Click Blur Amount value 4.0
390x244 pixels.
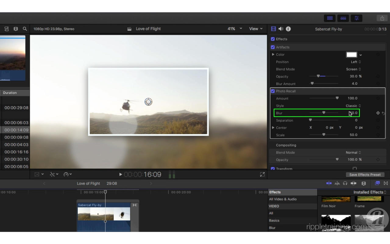(x=354, y=84)
